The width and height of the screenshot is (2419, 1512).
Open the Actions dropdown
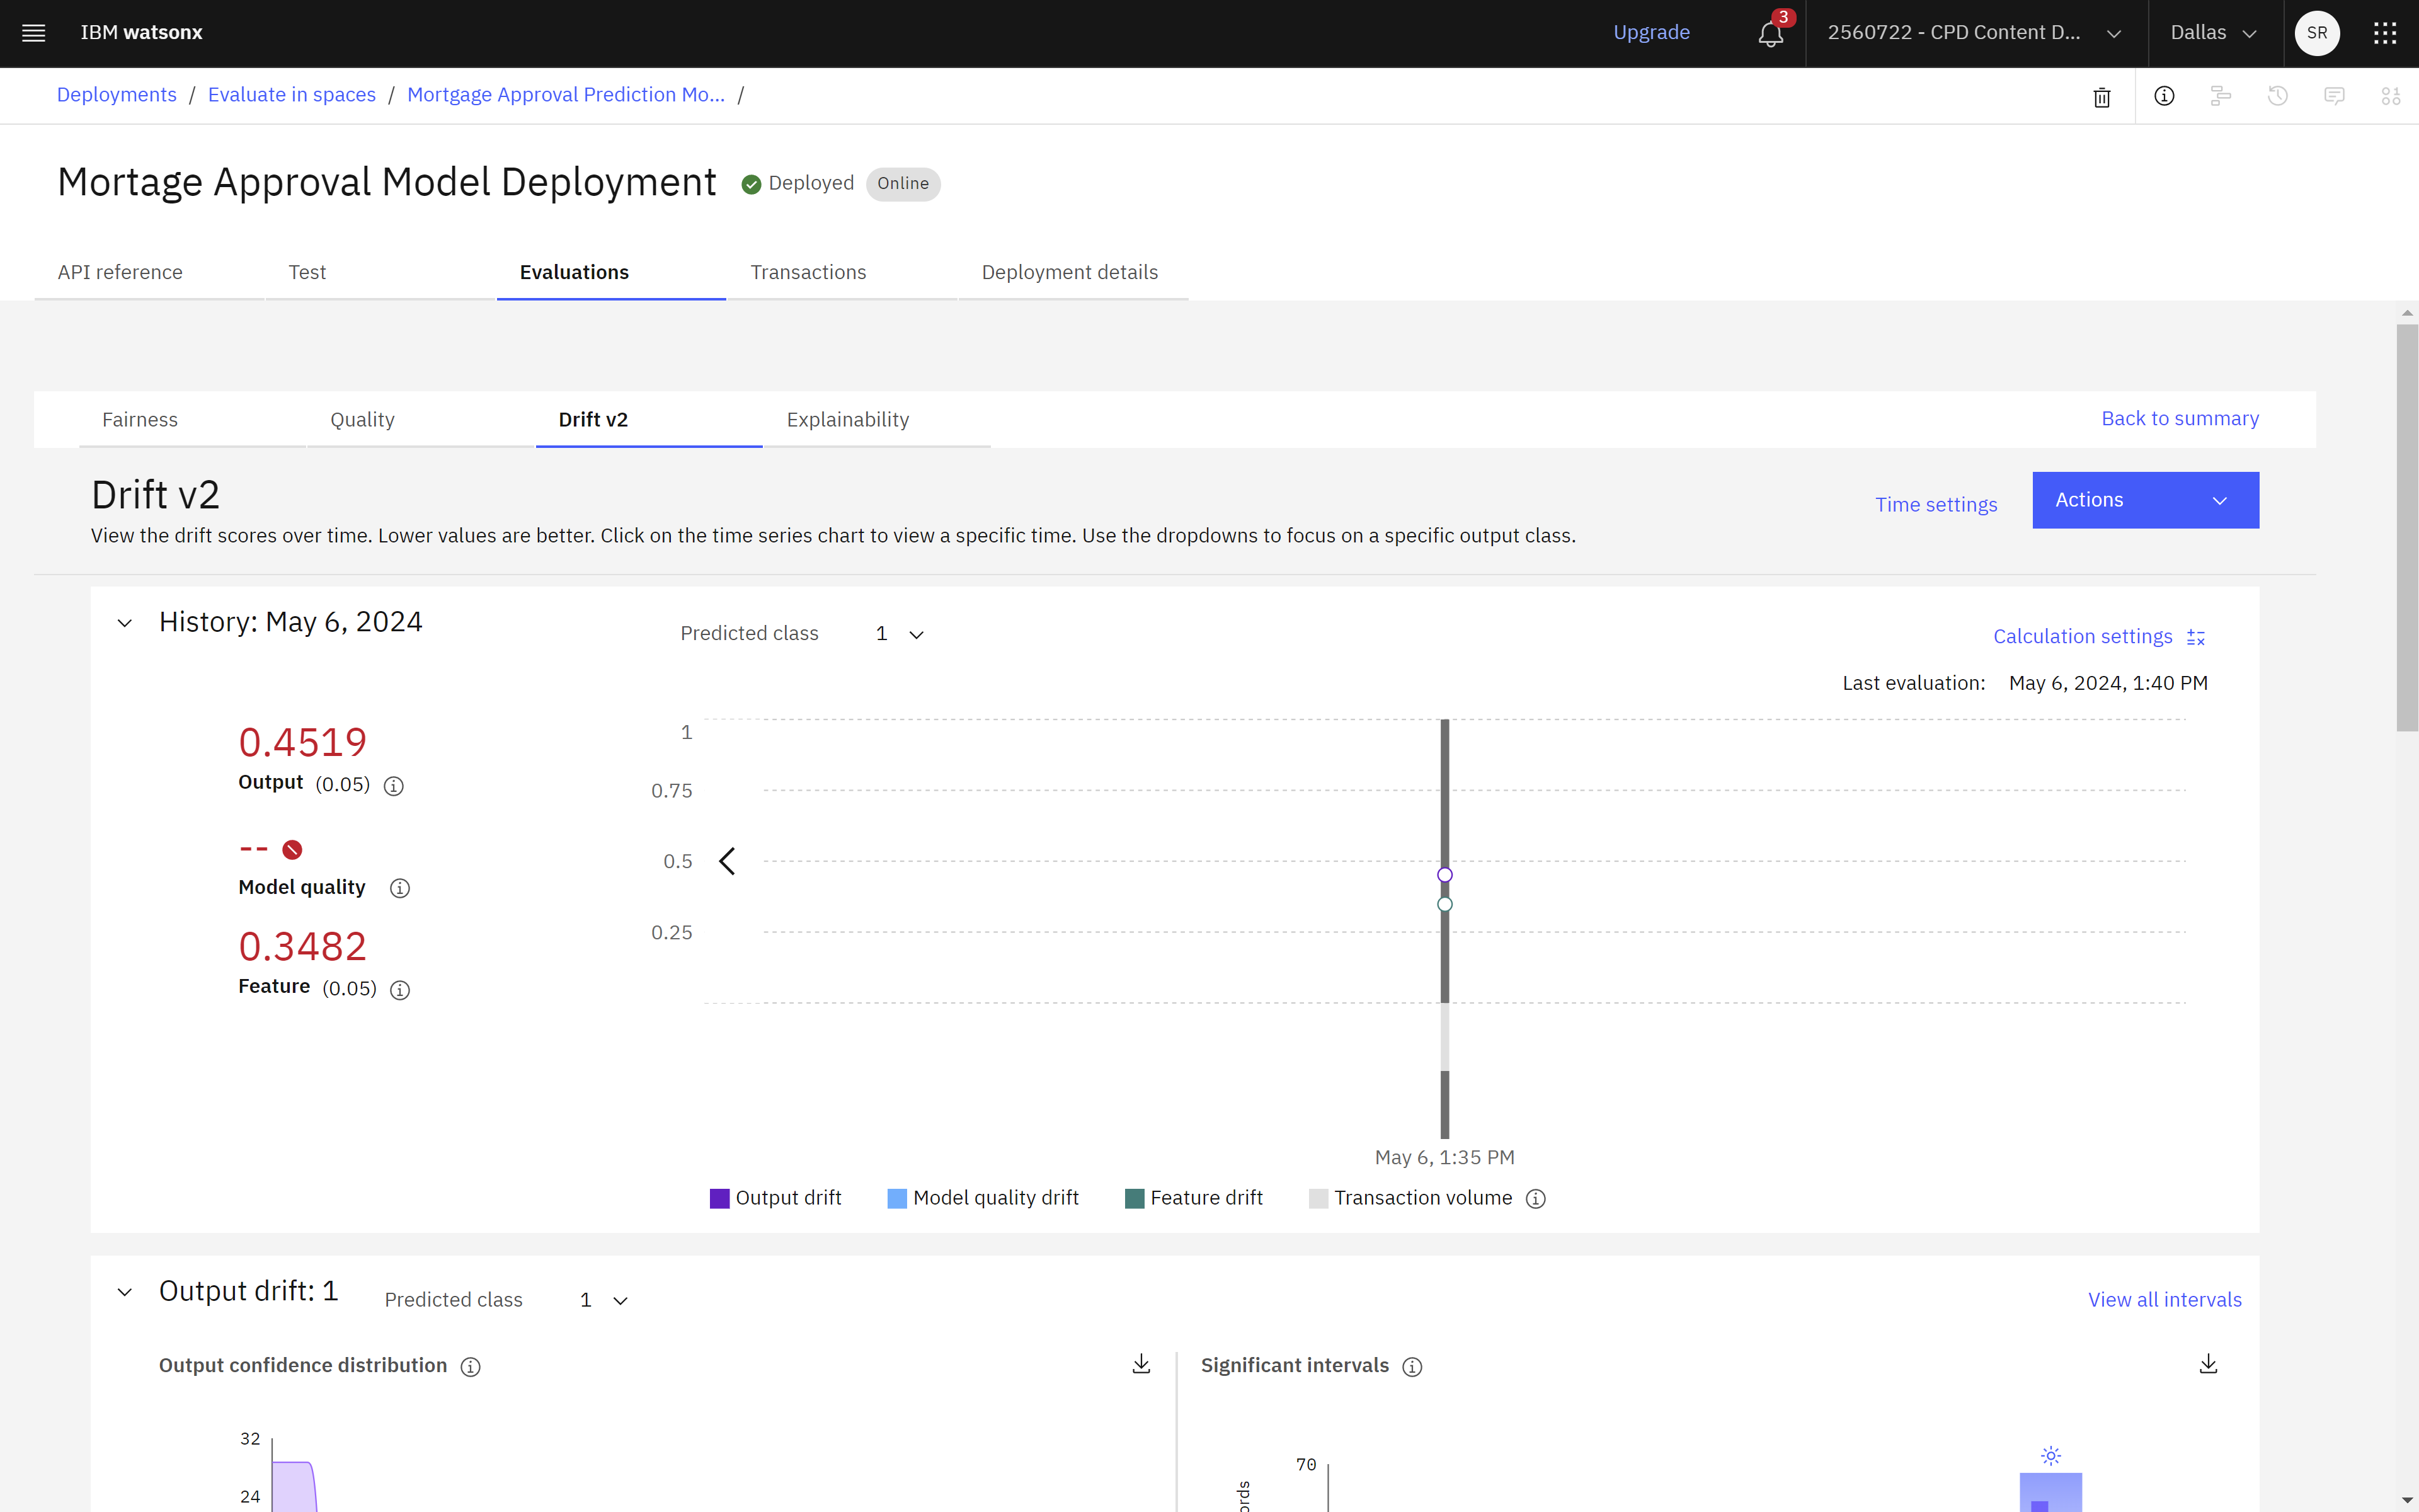click(x=2144, y=500)
